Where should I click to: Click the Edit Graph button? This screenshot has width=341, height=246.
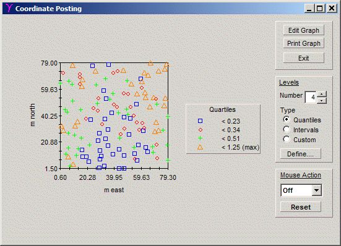(x=304, y=30)
